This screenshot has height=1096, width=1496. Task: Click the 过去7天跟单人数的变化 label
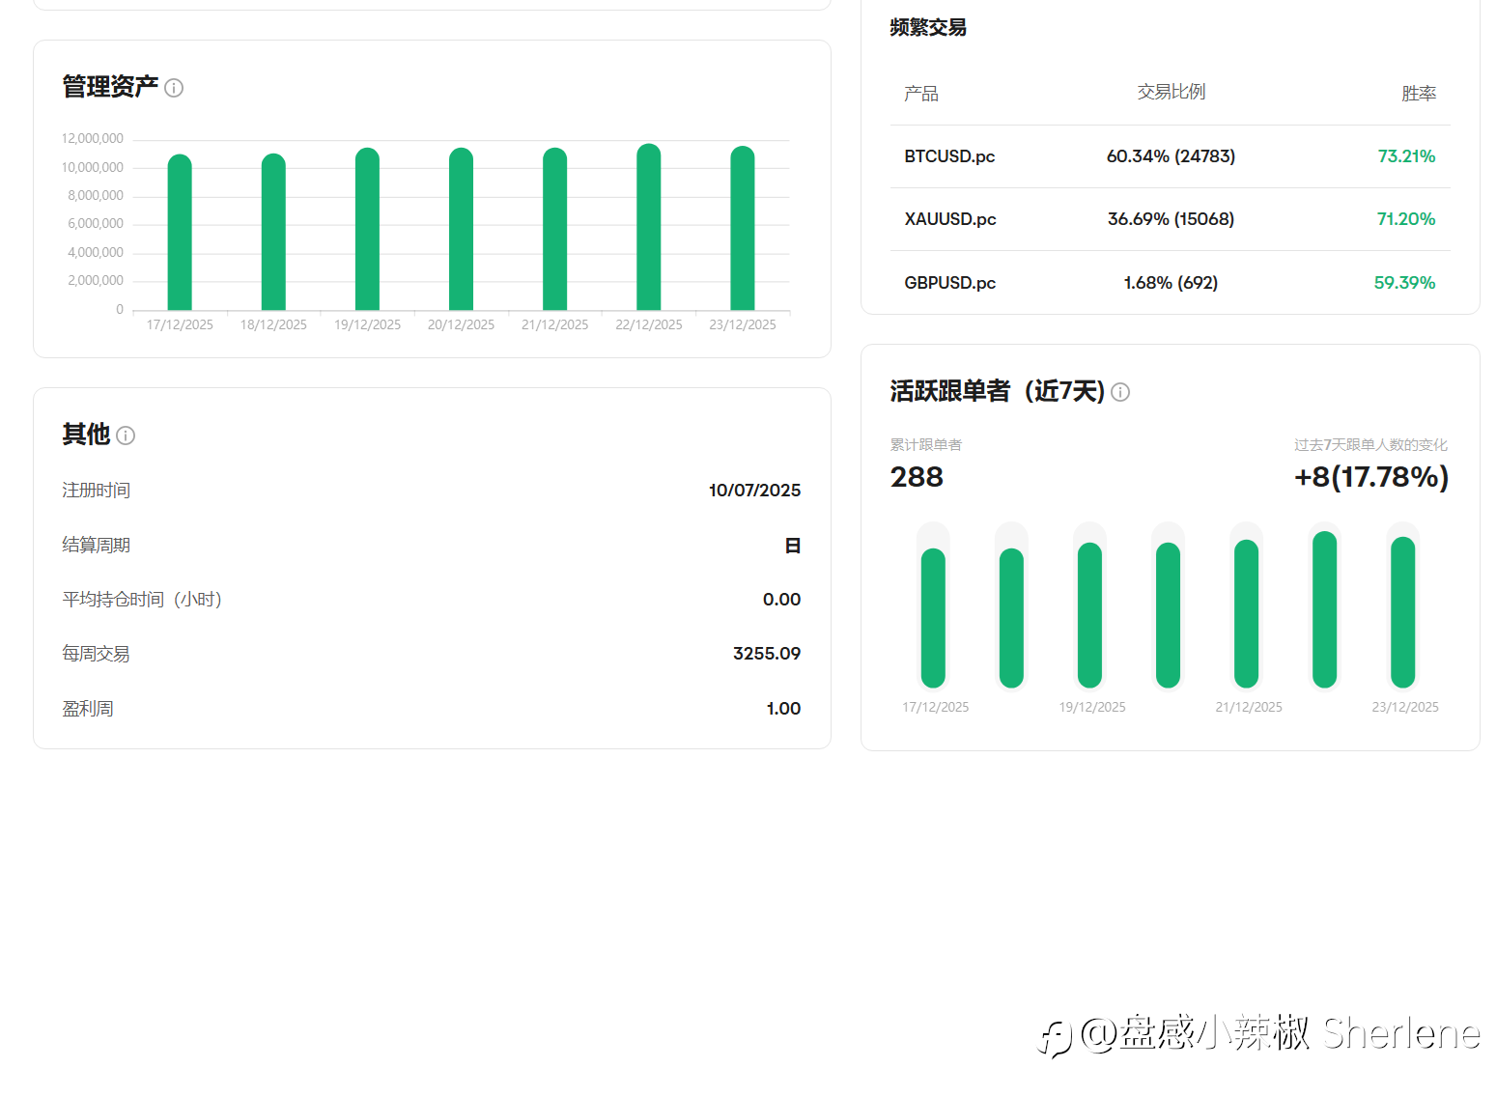click(1371, 445)
